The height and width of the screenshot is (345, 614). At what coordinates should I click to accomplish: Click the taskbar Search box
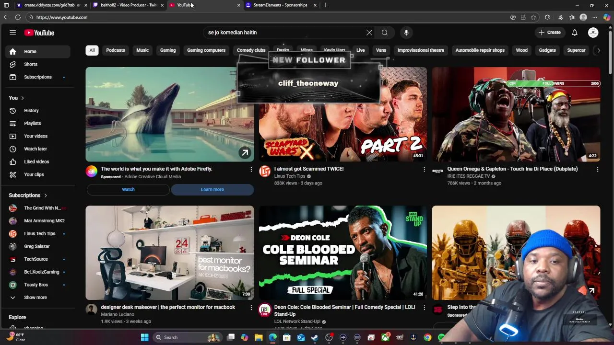coord(187,337)
